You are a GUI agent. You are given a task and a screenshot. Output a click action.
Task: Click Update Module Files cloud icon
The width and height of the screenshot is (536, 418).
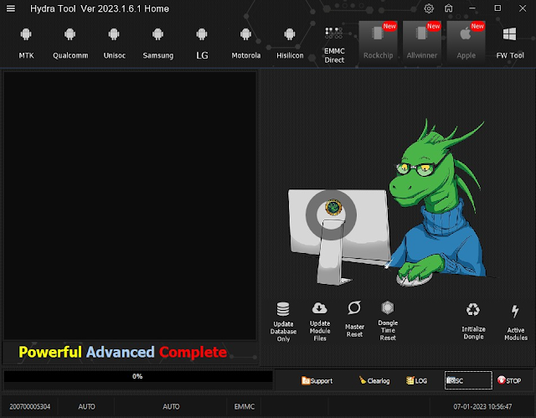320,308
